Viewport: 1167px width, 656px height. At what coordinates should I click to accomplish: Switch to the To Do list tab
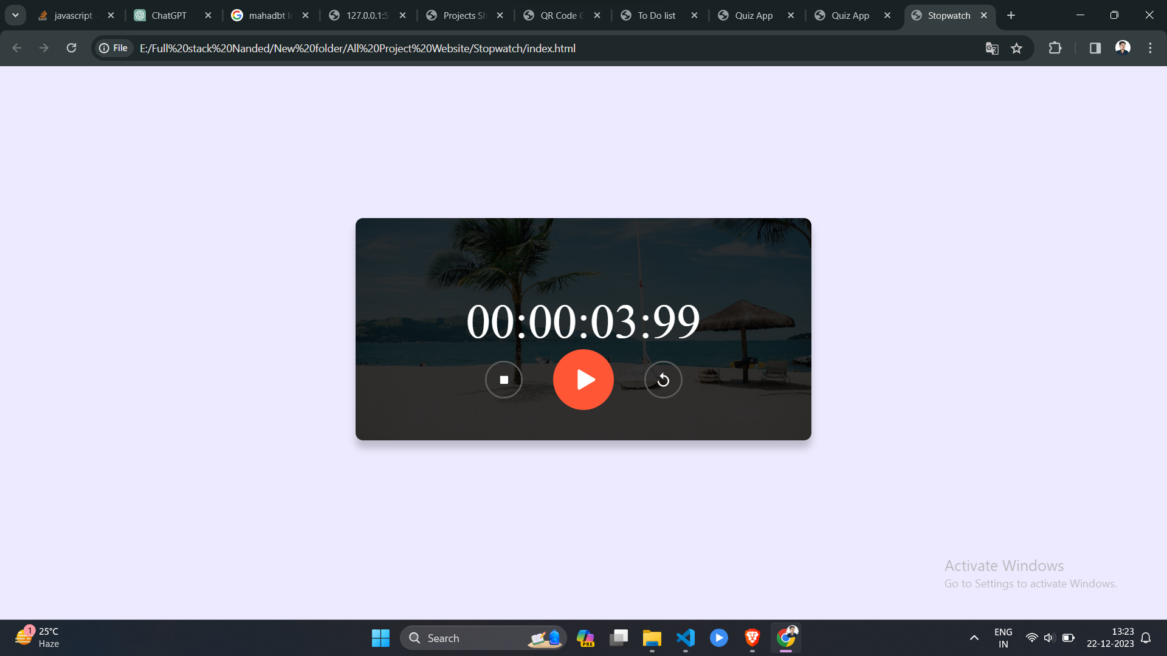tap(656, 15)
